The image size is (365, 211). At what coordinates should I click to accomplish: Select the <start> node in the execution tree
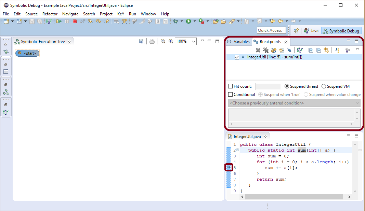point(27,53)
